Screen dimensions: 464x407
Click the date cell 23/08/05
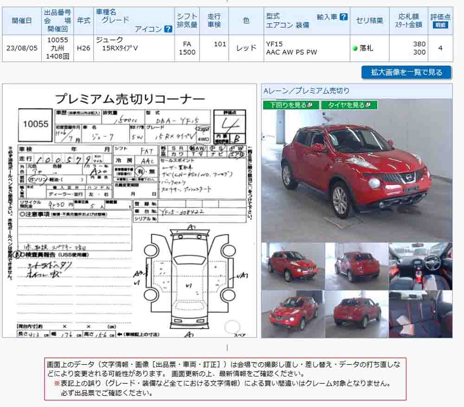pos(22,48)
